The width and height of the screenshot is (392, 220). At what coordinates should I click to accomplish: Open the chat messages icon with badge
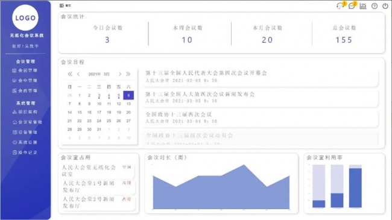click(x=352, y=6)
